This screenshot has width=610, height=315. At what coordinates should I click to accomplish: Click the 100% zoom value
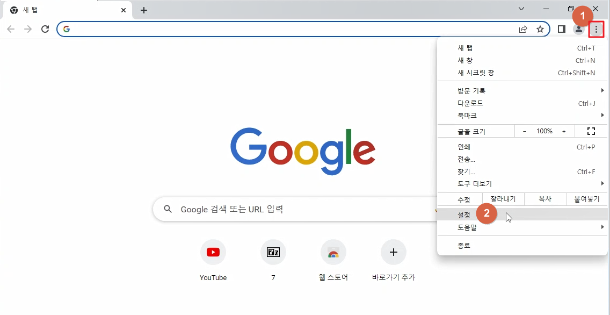(544, 131)
